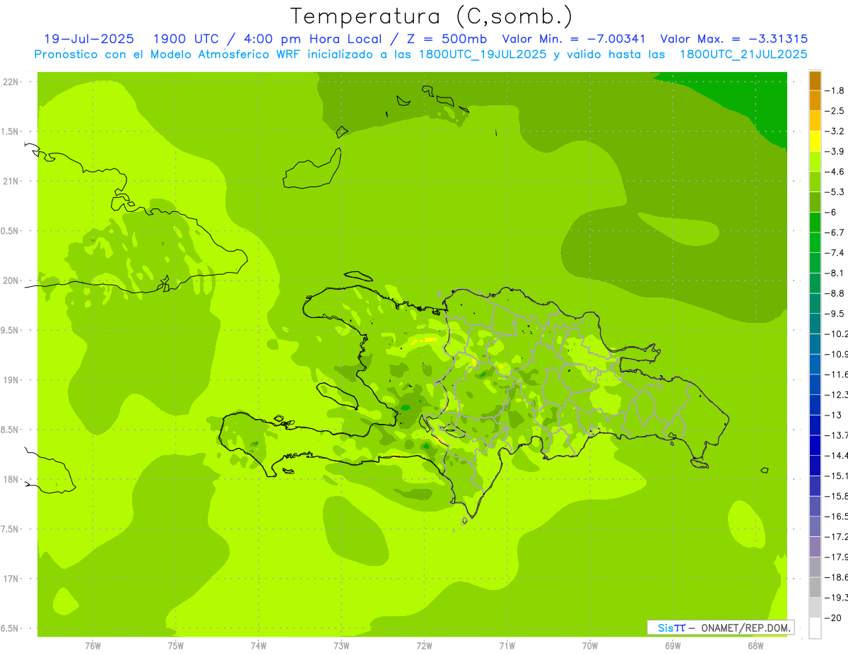848x655 pixels.
Task: Click the legend value '-2.5'
Action: tap(835, 111)
